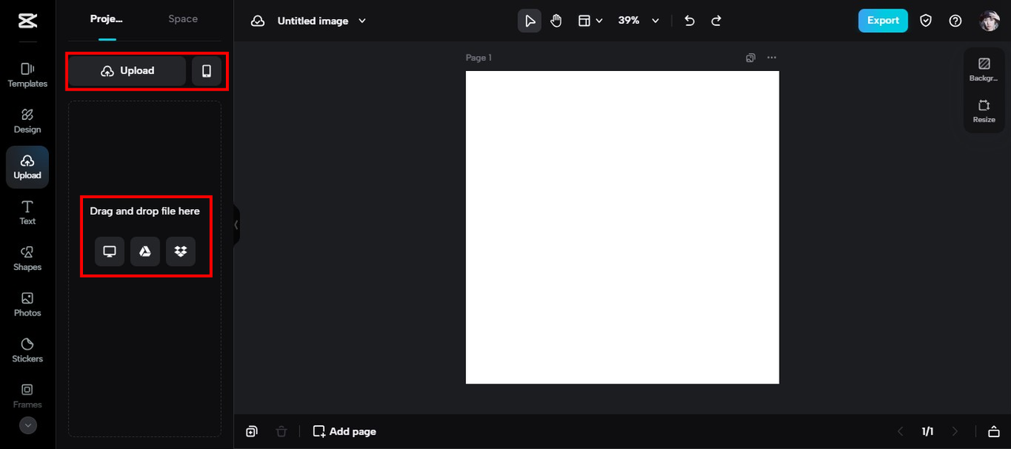Open the Templates sidebar panel
The width and height of the screenshot is (1011, 449).
28,75
